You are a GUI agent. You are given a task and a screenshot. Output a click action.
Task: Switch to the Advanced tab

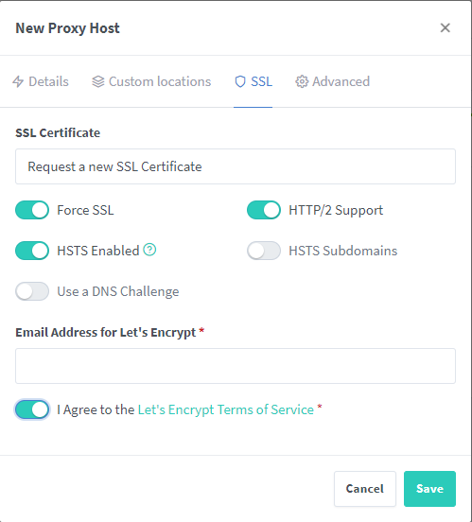332,81
